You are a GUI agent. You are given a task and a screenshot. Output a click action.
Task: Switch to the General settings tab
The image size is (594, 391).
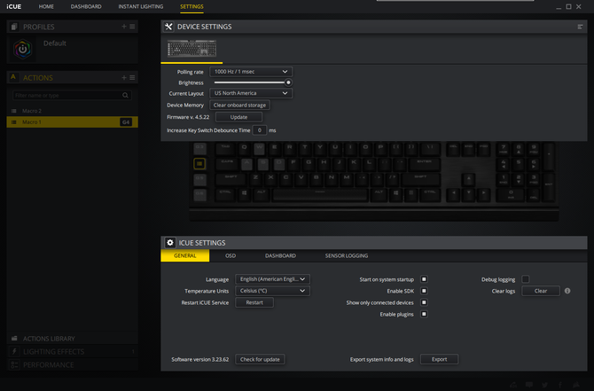185,255
